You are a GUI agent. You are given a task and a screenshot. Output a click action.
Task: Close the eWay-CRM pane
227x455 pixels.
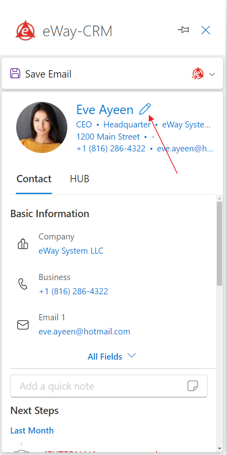206,30
